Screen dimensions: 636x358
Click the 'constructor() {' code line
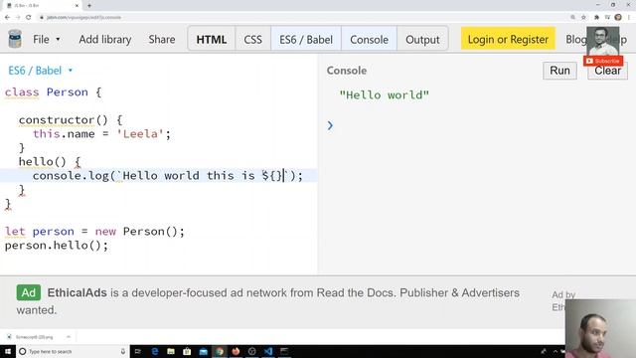[71, 120]
